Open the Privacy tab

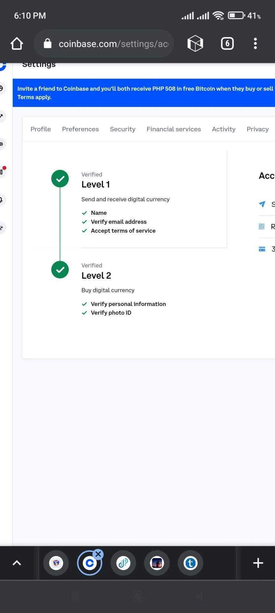(257, 129)
